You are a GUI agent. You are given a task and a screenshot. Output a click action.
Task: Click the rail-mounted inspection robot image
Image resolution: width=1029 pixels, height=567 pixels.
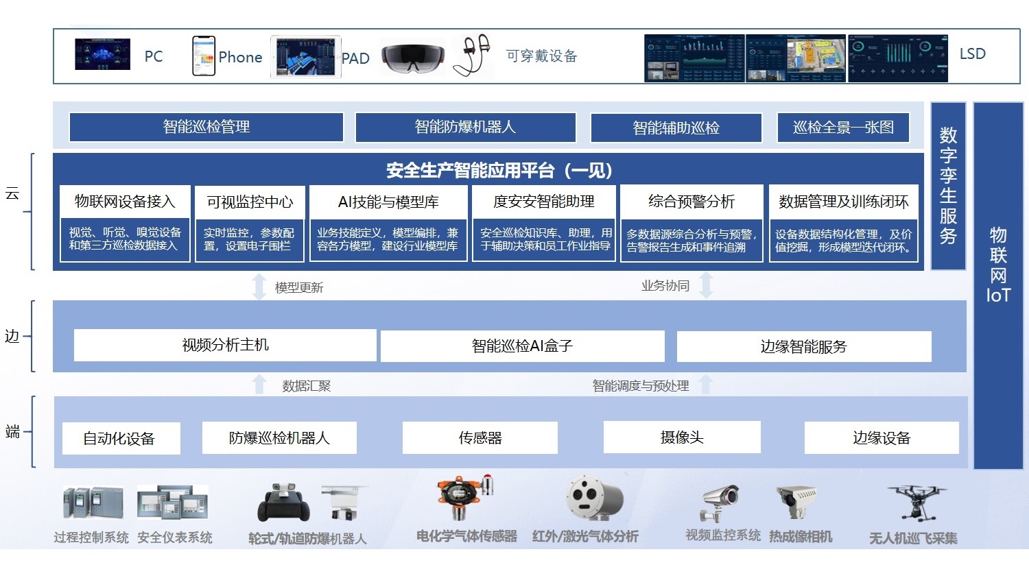point(346,504)
